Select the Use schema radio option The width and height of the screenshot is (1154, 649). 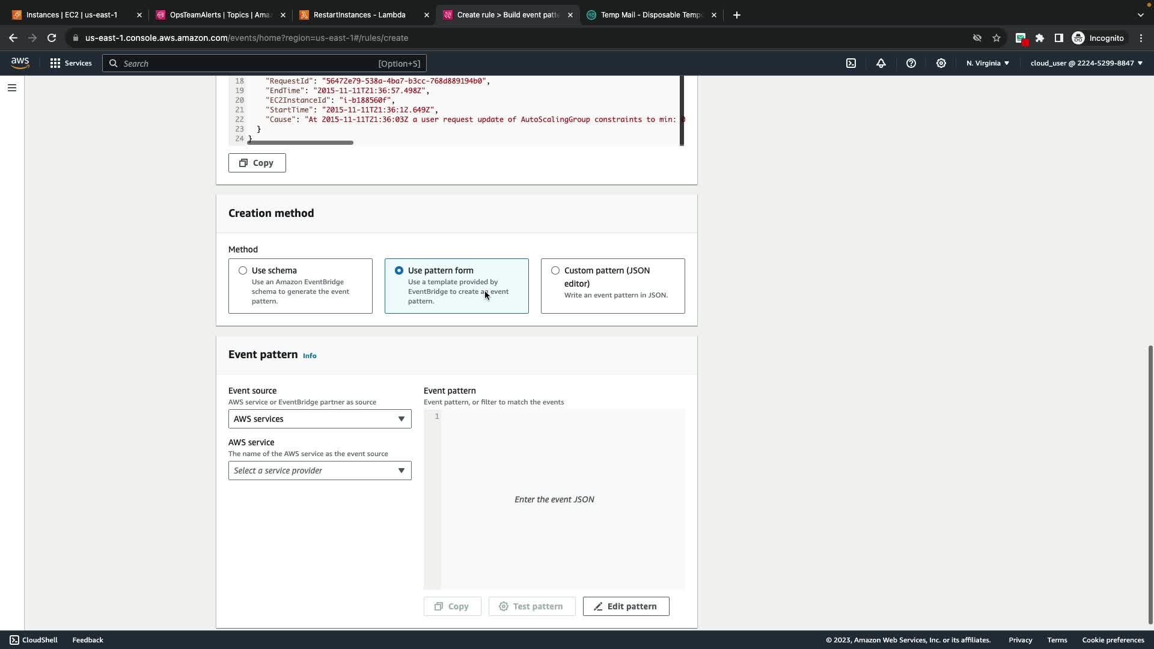pyautogui.click(x=243, y=270)
